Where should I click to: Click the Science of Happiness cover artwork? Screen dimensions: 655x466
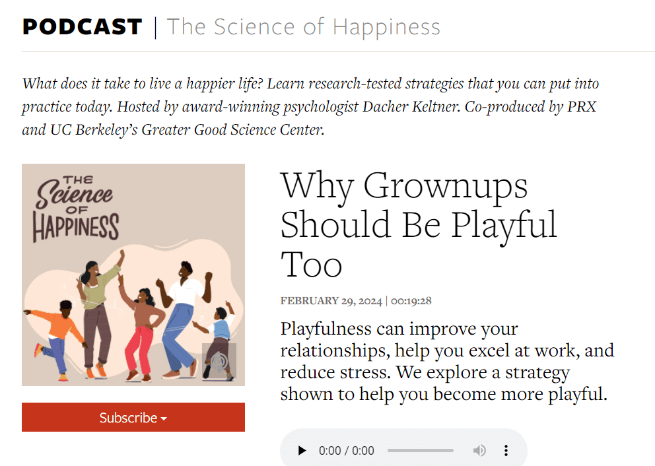point(133,275)
